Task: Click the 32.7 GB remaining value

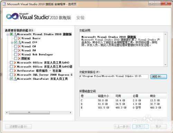Action: pyautogui.click(x=155, y=104)
